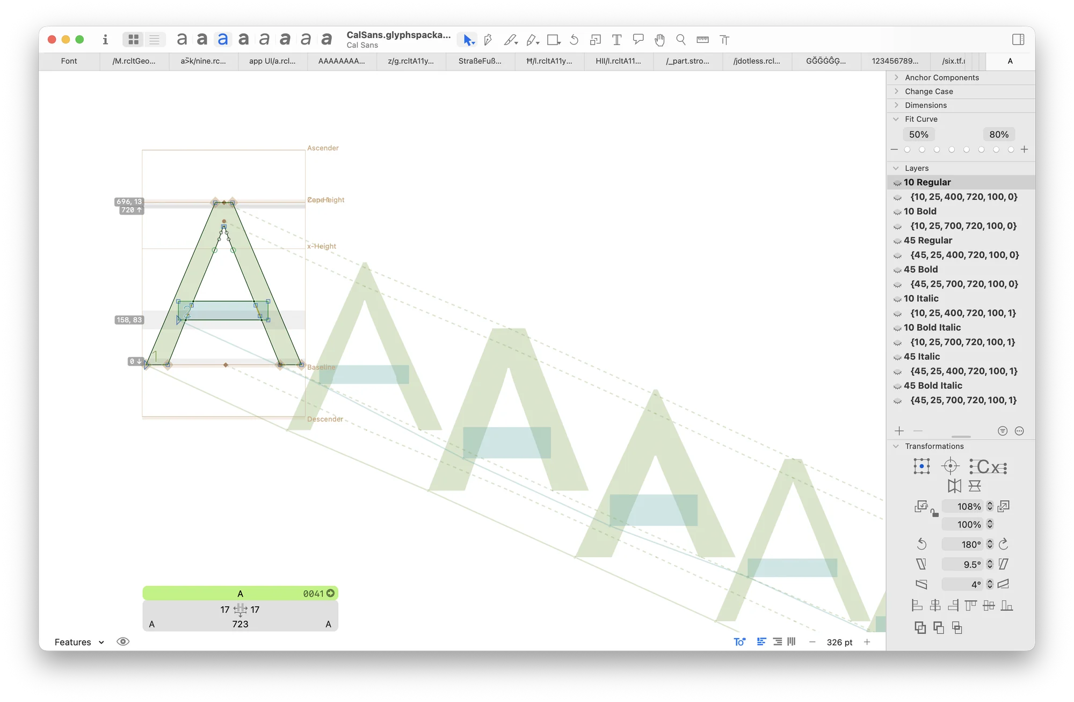Flip selection vertically in Transformations

975,486
